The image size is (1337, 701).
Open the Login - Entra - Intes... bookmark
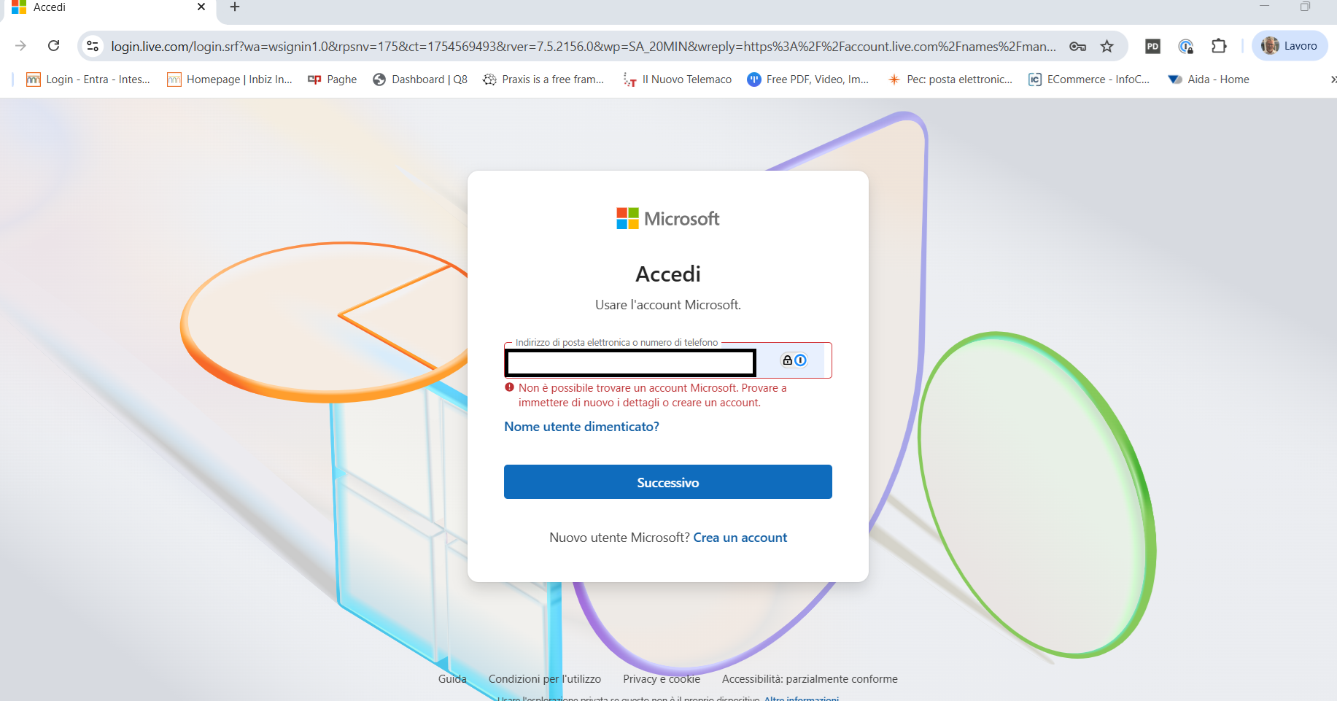point(88,80)
